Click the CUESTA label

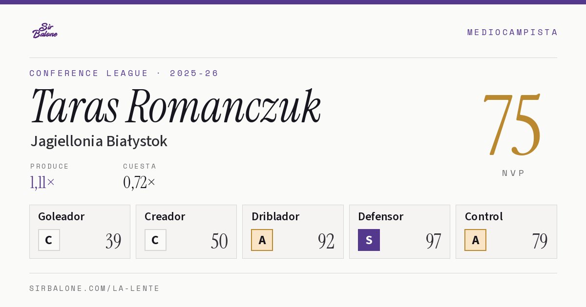[x=140, y=166]
